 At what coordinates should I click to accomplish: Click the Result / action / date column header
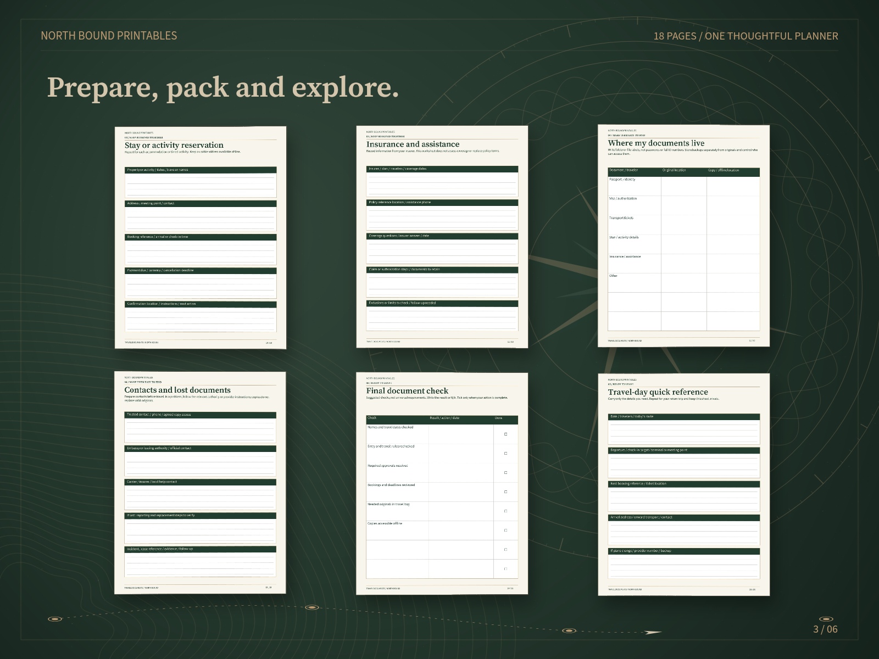pyautogui.click(x=444, y=418)
